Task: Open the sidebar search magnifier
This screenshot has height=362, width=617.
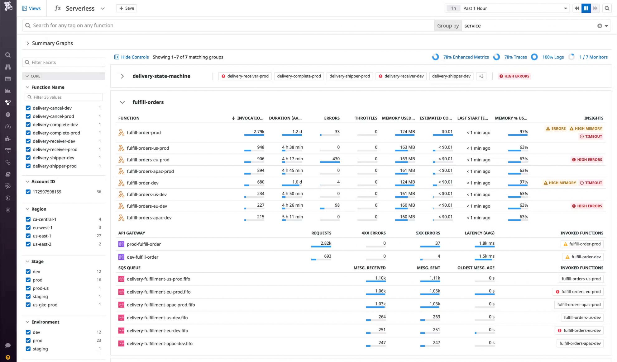Action: pyautogui.click(x=8, y=55)
